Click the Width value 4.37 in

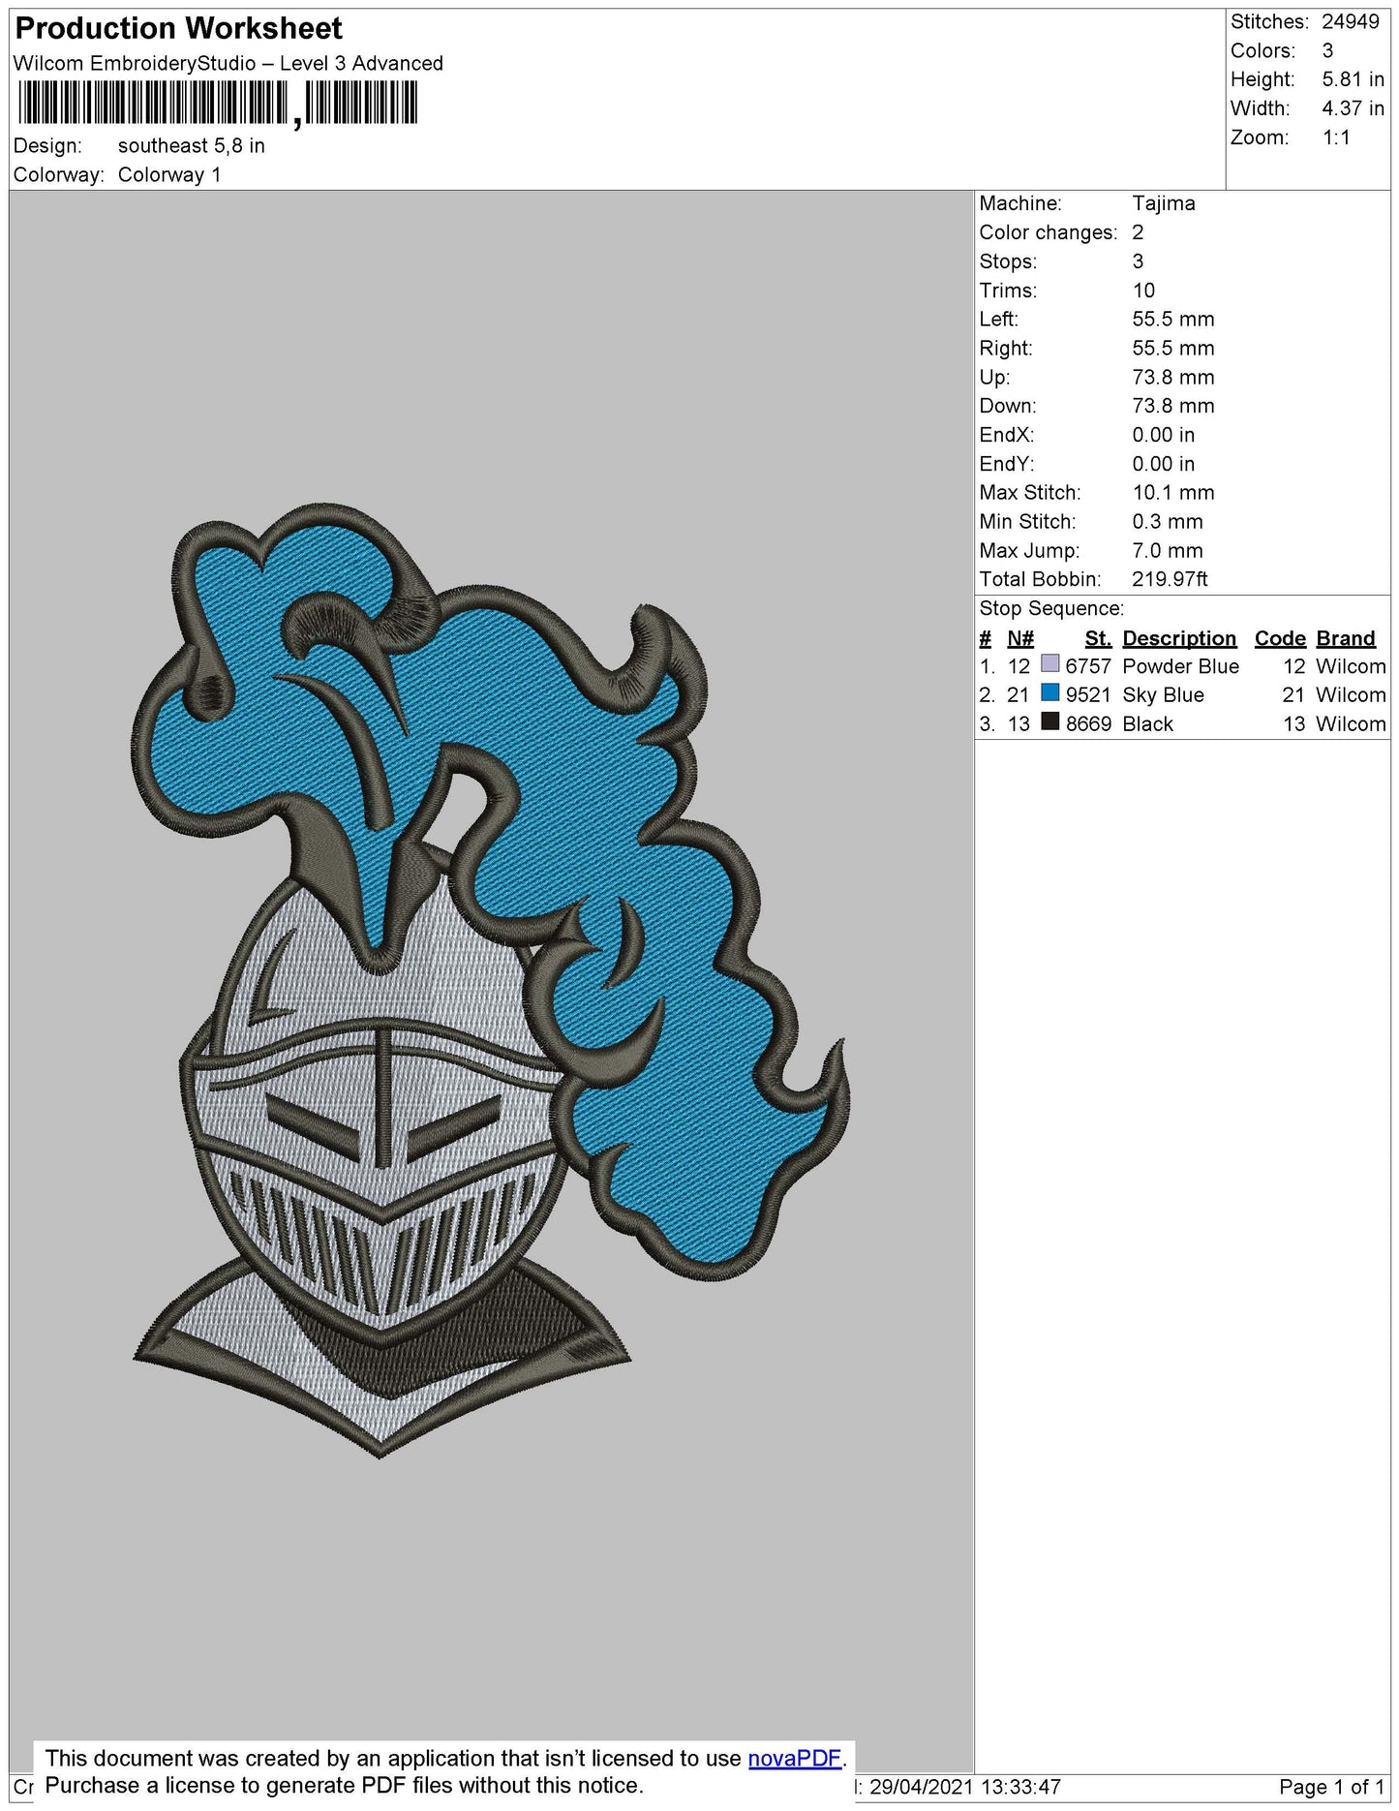click(x=1353, y=109)
